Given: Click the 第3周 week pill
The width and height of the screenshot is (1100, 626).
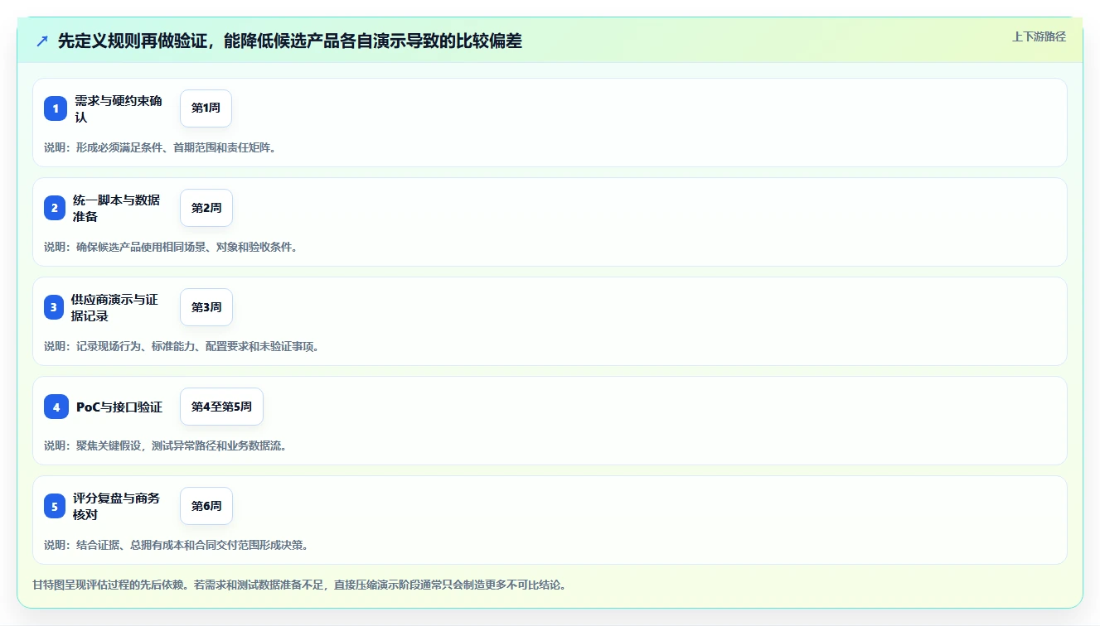Looking at the screenshot, I should pos(206,307).
